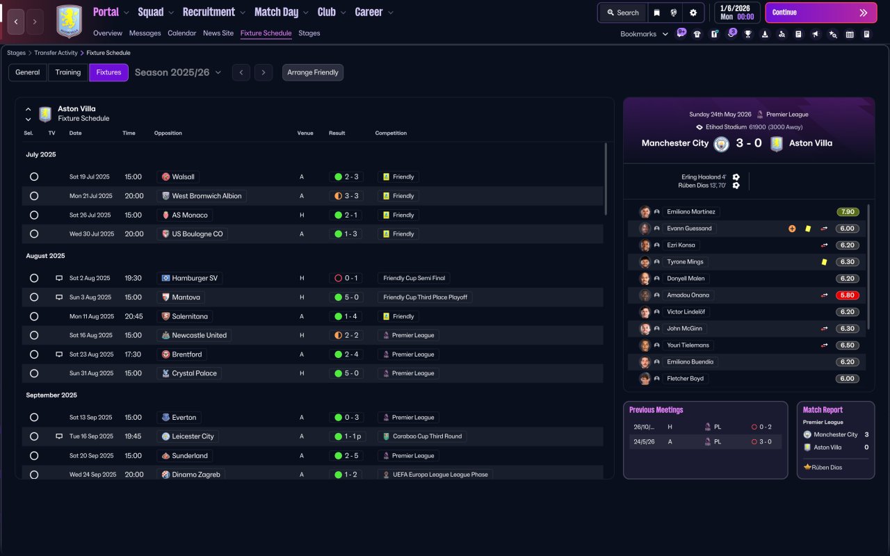Select the Everton fixture radio button
The image size is (890, 556).
pos(34,418)
